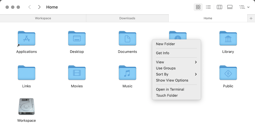
Task: Switch to list view
Action: 209,7
